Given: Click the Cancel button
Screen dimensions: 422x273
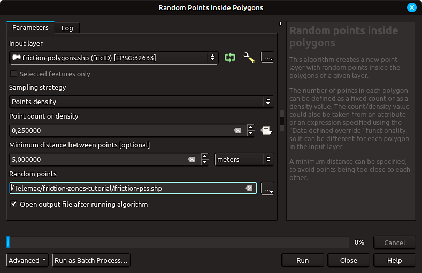Looking at the screenshot, I should tap(395, 243).
